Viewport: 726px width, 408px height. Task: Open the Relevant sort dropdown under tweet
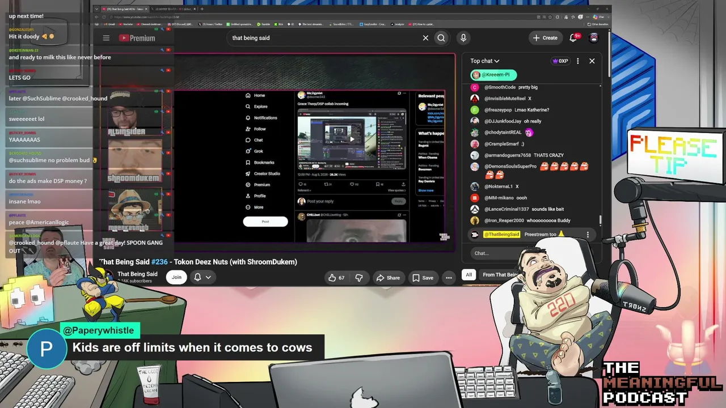tap(305, 190)
